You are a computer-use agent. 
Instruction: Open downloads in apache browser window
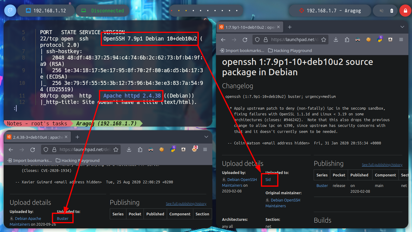(x=129, y=150)
